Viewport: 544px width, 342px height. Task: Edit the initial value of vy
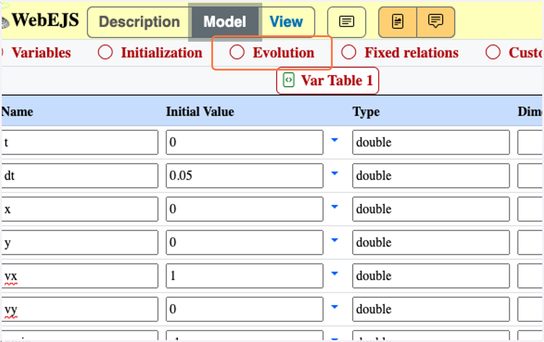(x=245, y=309)
